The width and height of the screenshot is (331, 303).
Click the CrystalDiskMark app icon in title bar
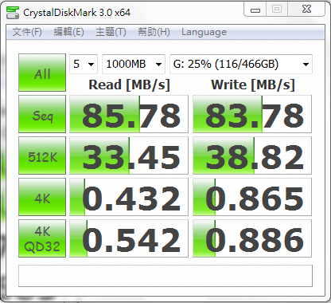point(13,12)
